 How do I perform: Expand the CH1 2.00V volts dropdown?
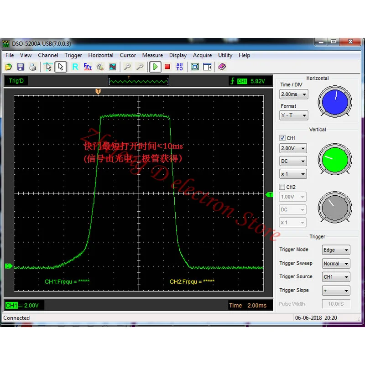293,148
